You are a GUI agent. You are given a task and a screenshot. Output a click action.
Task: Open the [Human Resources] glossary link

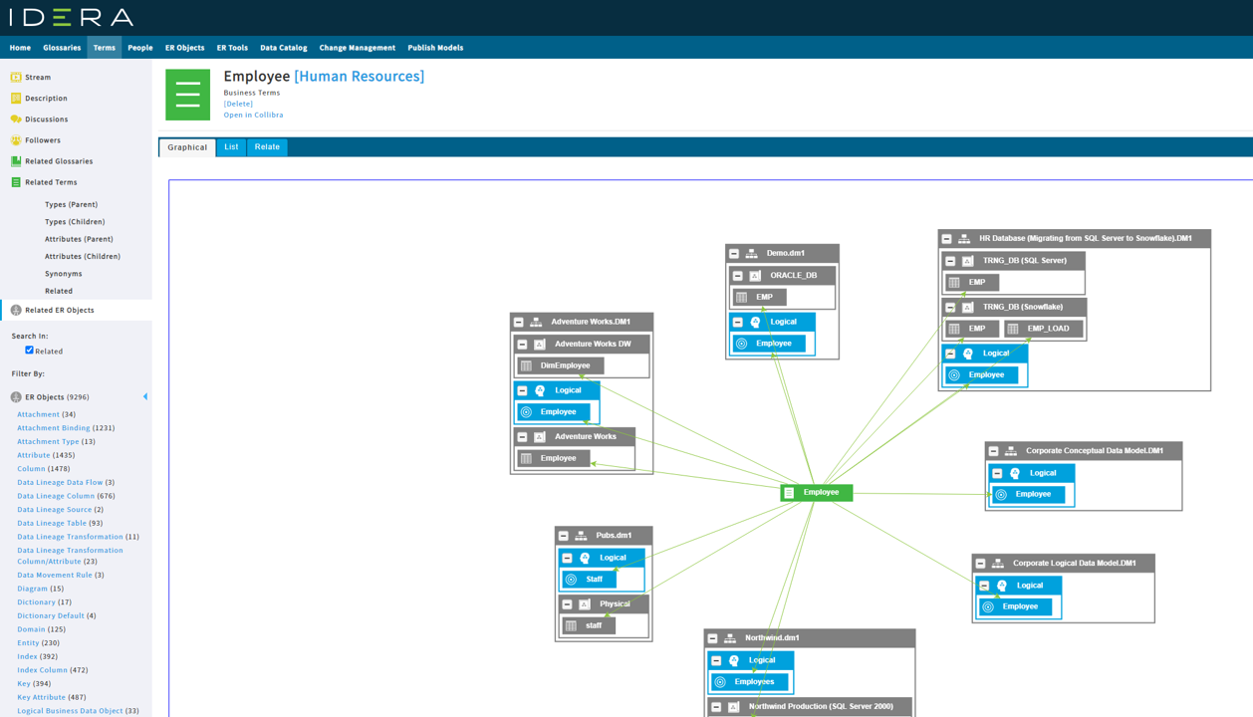pos(360,76)
